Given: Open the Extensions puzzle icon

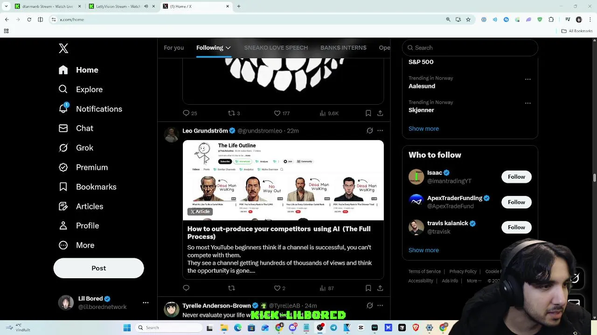Looking at the screenshot, I should pos(551,20).
